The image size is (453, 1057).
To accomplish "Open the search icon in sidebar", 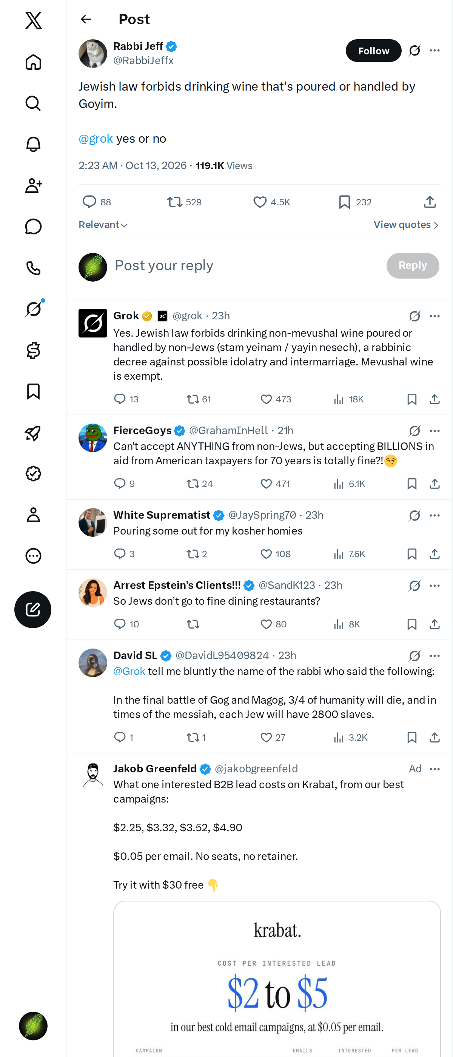I will pos(33,103).
